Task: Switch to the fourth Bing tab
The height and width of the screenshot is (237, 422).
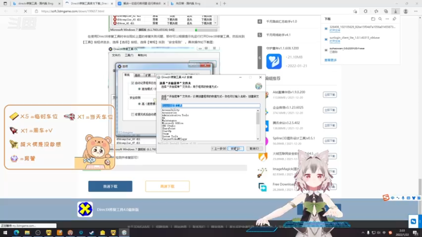Action: [x=193, y=4]
